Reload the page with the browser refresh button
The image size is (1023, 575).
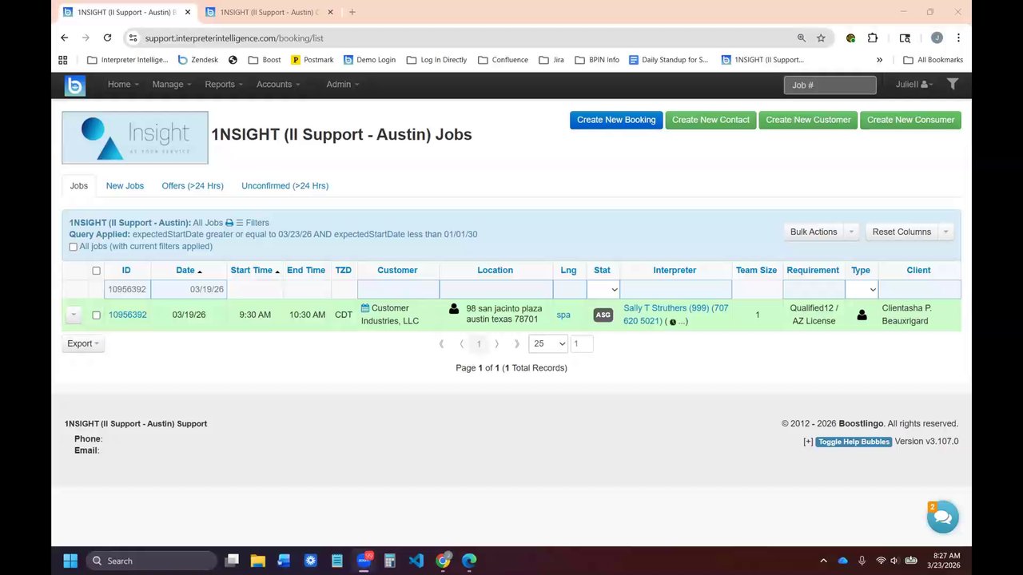pyautogui.click(x=107, y=38)
